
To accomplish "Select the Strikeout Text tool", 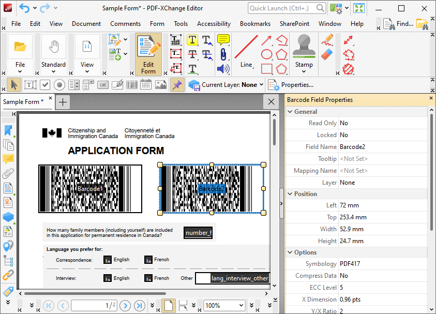I will tap(192, 54).
